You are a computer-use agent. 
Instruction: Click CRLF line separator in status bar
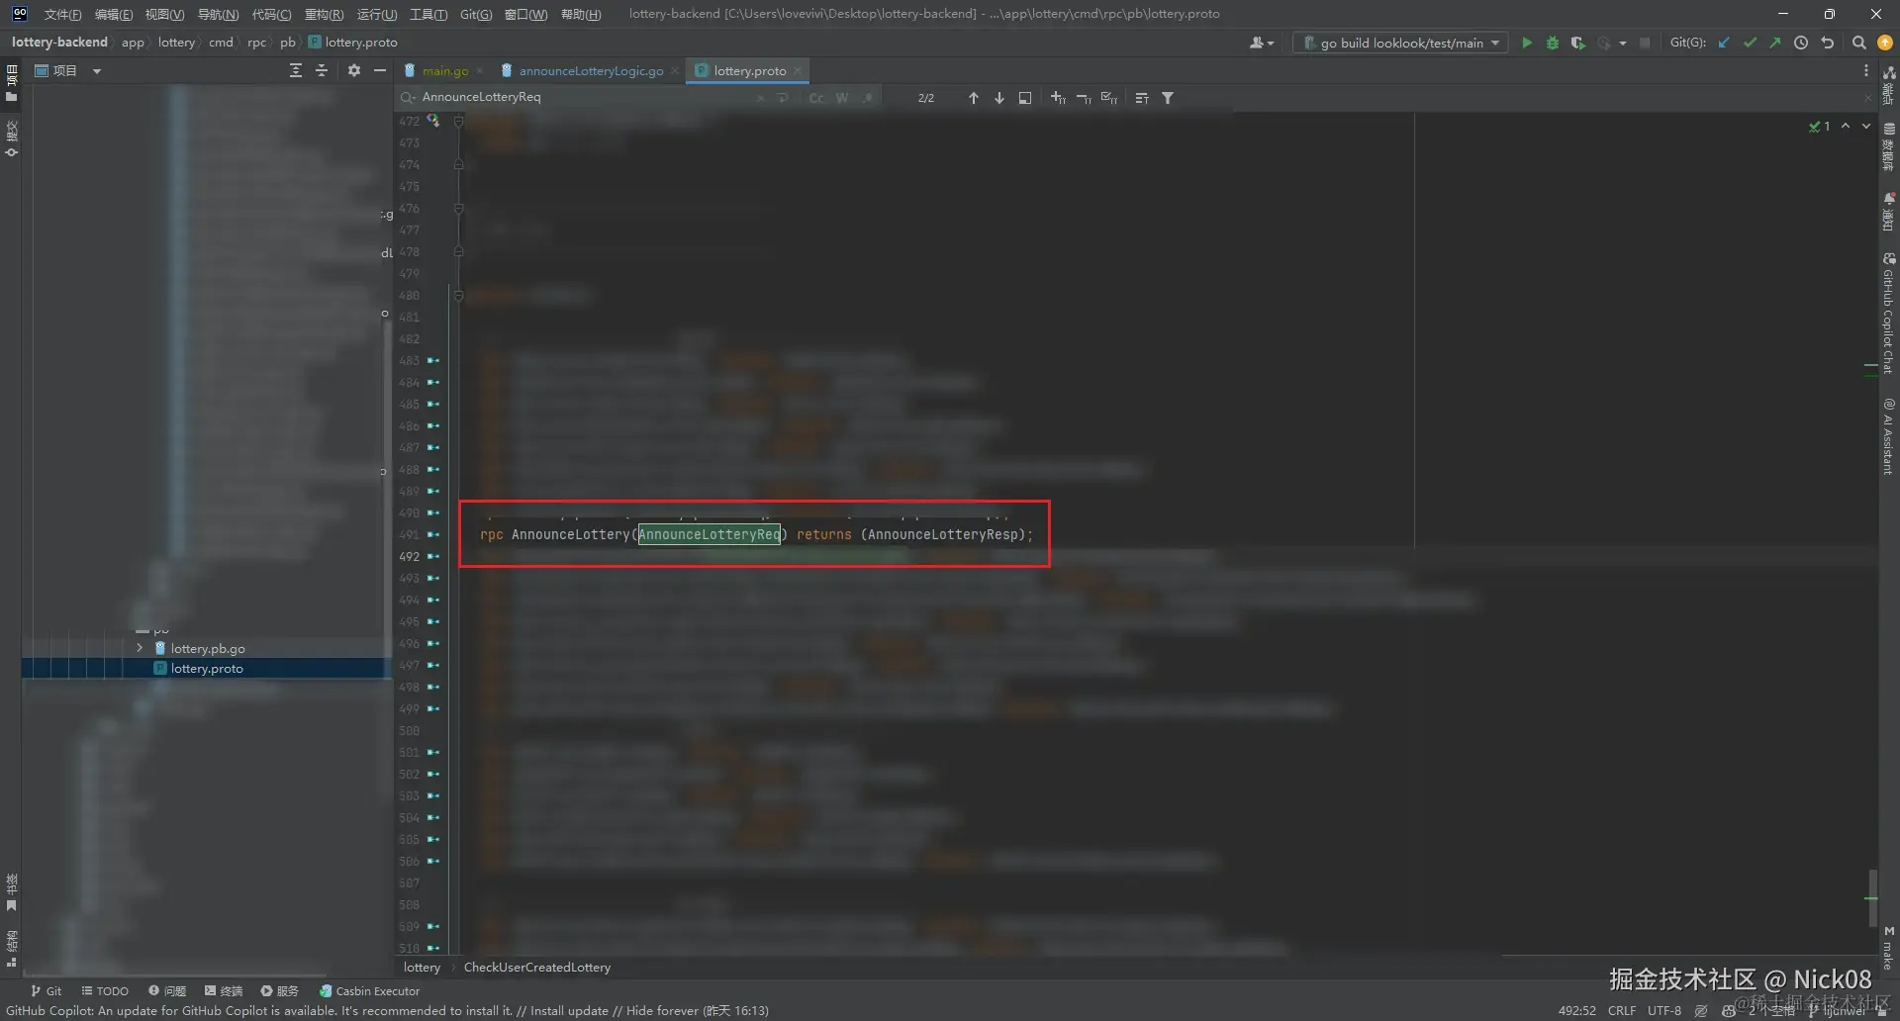1622,1010
